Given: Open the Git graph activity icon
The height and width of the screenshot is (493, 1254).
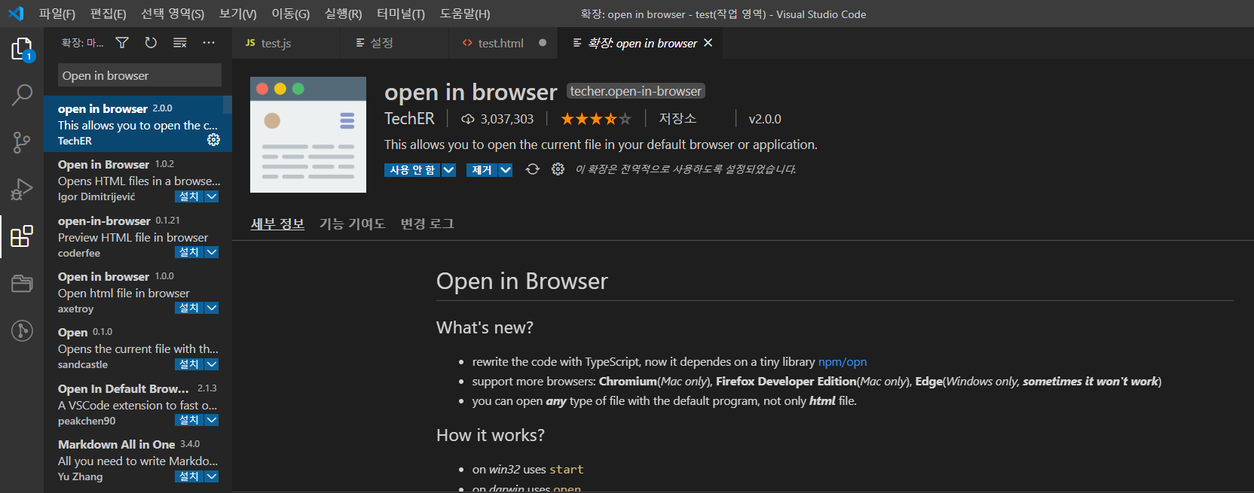Looking at the screenshot, I should pos(22,330).
